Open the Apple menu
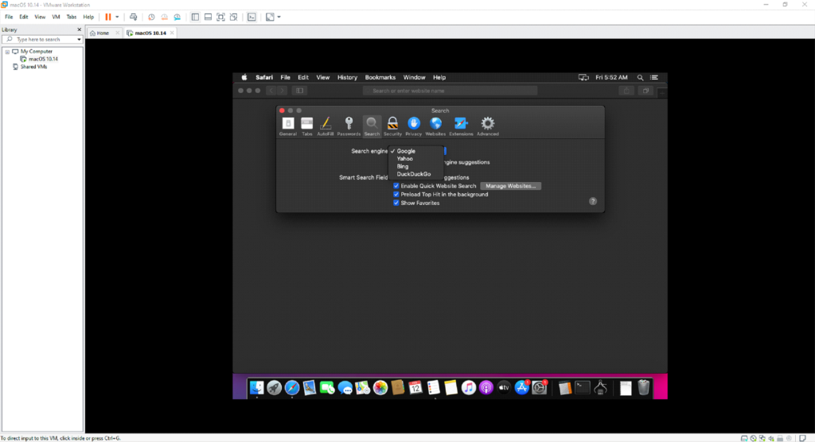The height and width of the screenshot is (442, 815). click(244, 77)
